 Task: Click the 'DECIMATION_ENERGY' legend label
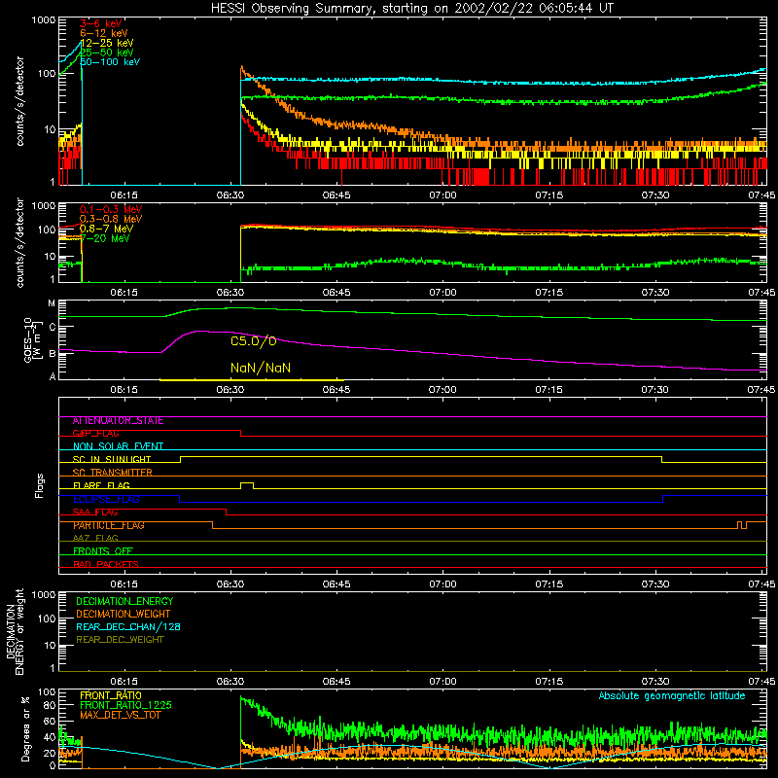tap(124, 601)
